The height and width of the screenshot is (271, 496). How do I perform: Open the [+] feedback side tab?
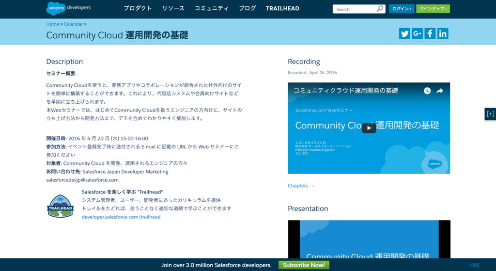490,114
